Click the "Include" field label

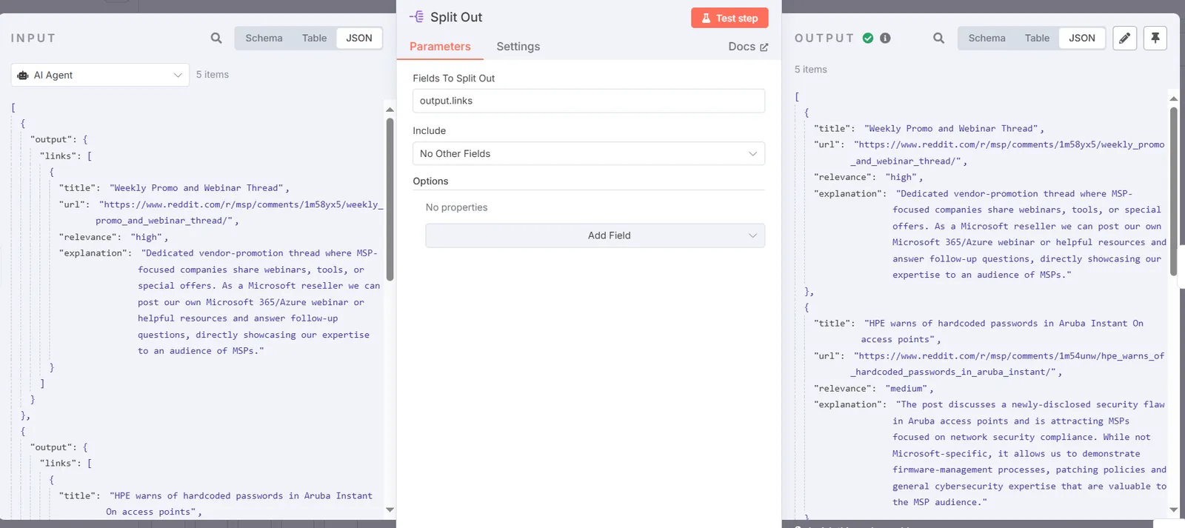pos(429,130)
